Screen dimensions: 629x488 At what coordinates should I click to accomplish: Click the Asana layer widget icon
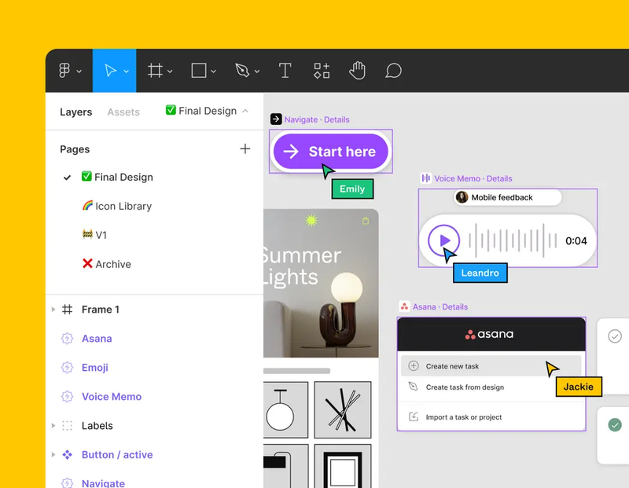coord(67,339)
